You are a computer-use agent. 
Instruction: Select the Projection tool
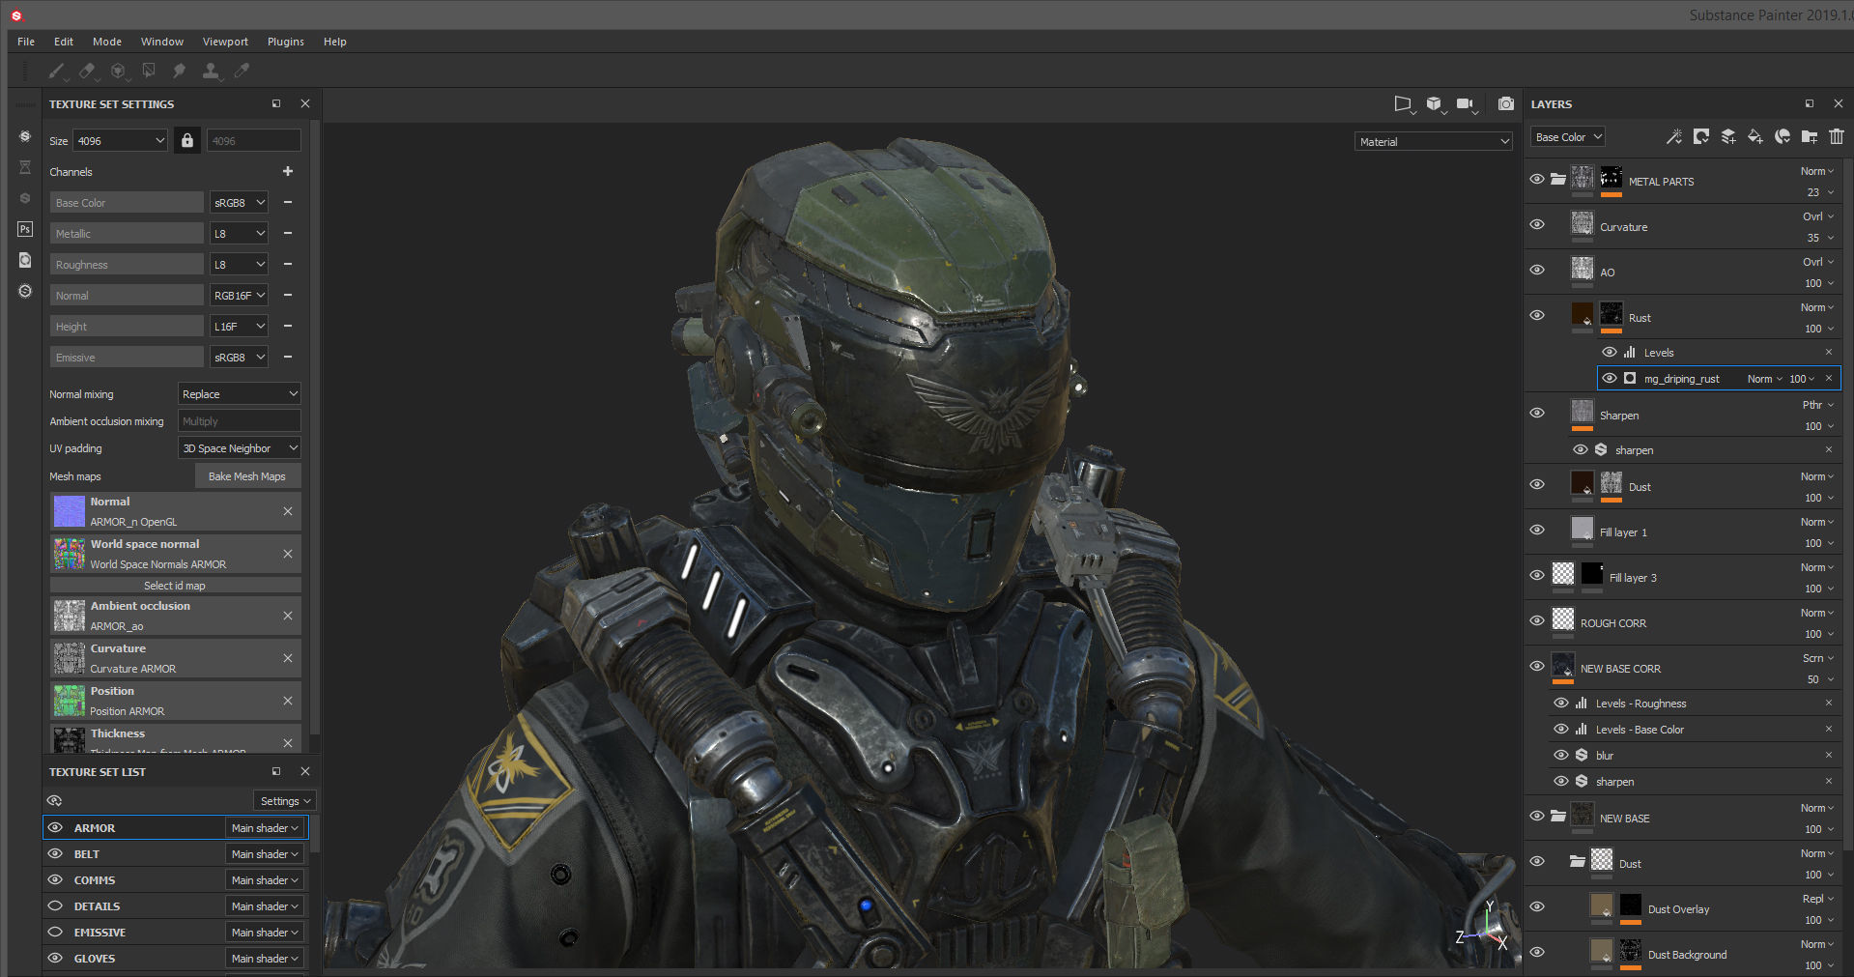click(x=118, y=71)
